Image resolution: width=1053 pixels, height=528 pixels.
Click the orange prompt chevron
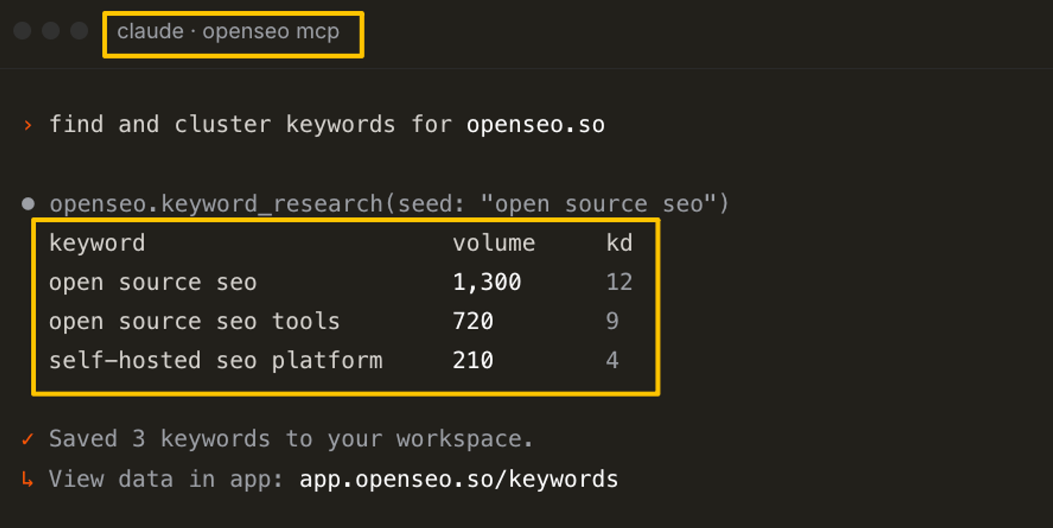[28, 125]
